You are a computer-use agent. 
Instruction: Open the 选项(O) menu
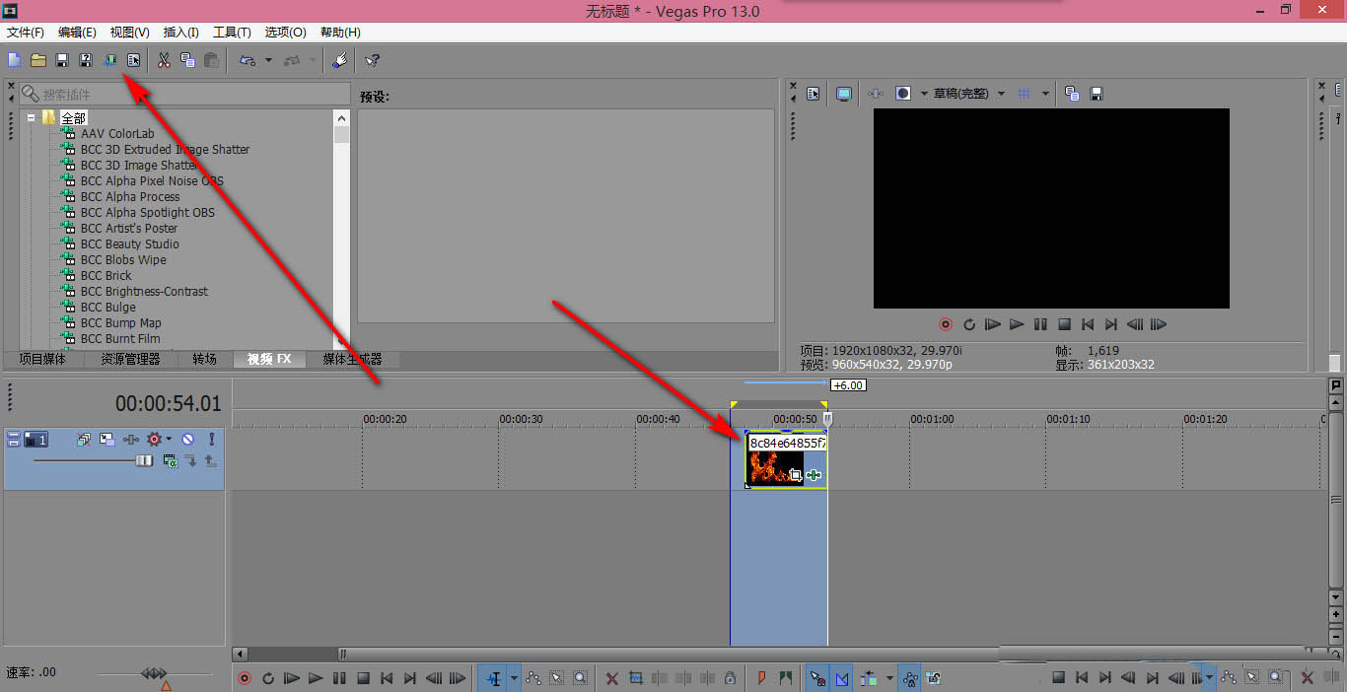(x=285, y=33)
